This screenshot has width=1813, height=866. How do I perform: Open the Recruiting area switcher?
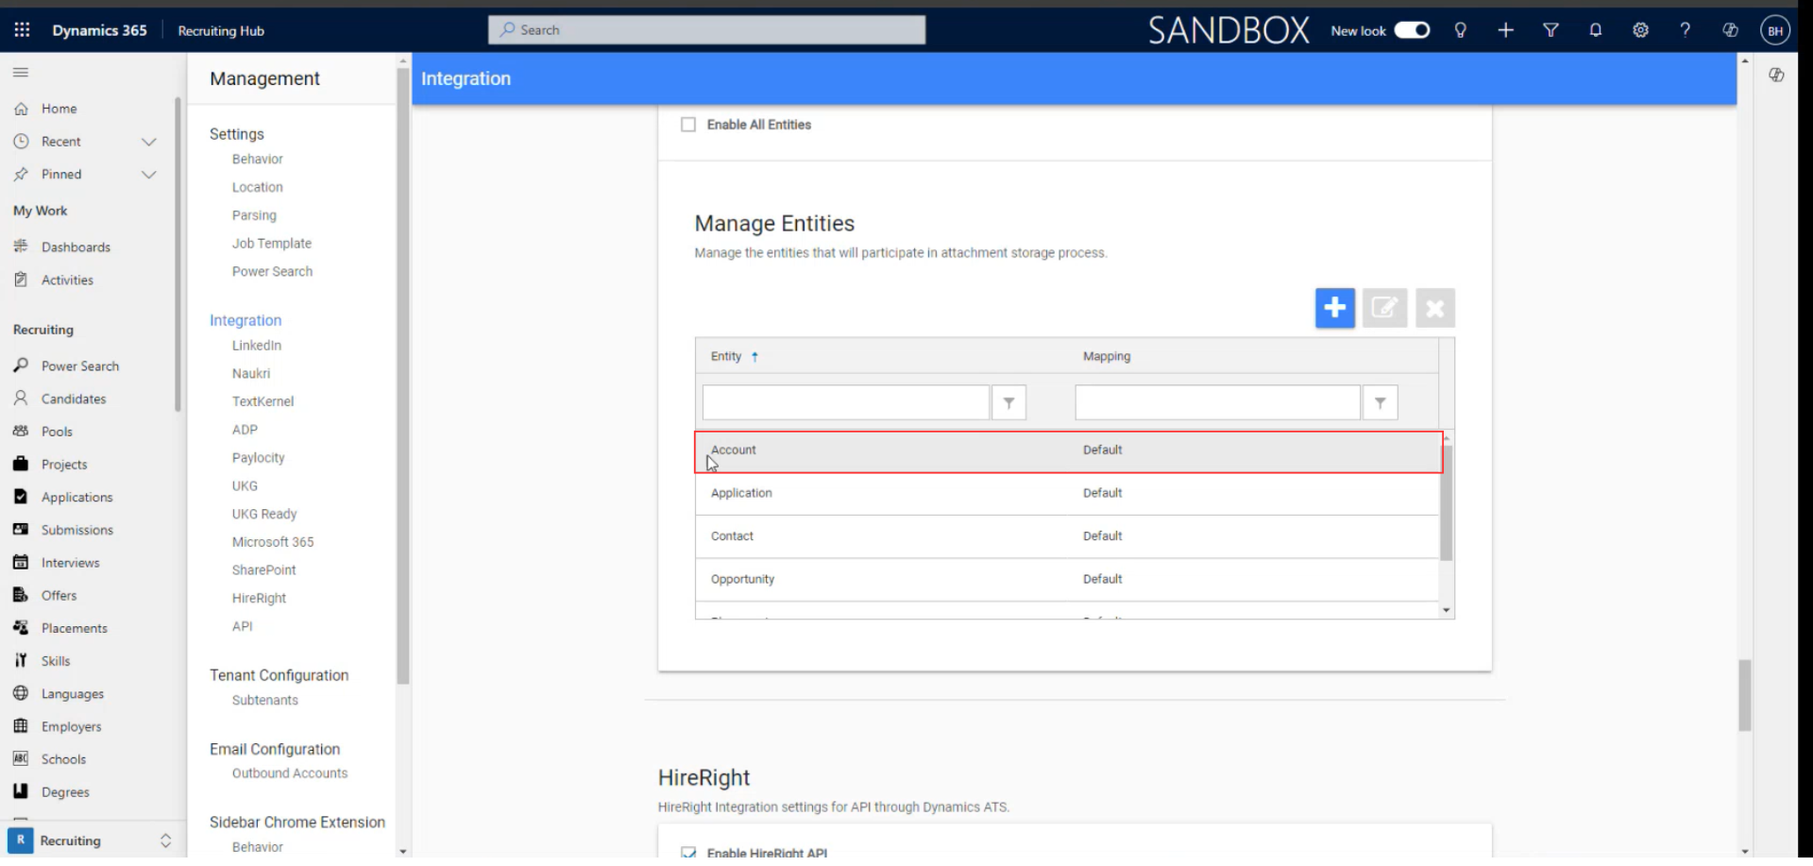tap(92, 841)
